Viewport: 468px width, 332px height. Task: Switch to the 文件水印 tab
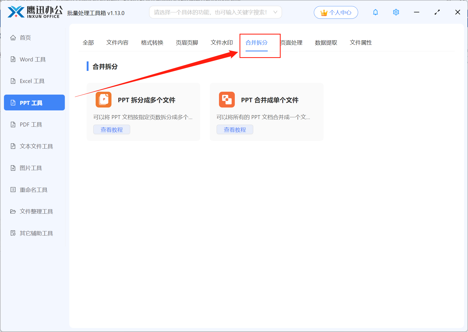(x=222, y=43)
